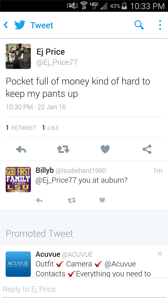Reply to Ej Price's tweet
Viewport: 168px width, 300px height.
(x=21, y=149)
